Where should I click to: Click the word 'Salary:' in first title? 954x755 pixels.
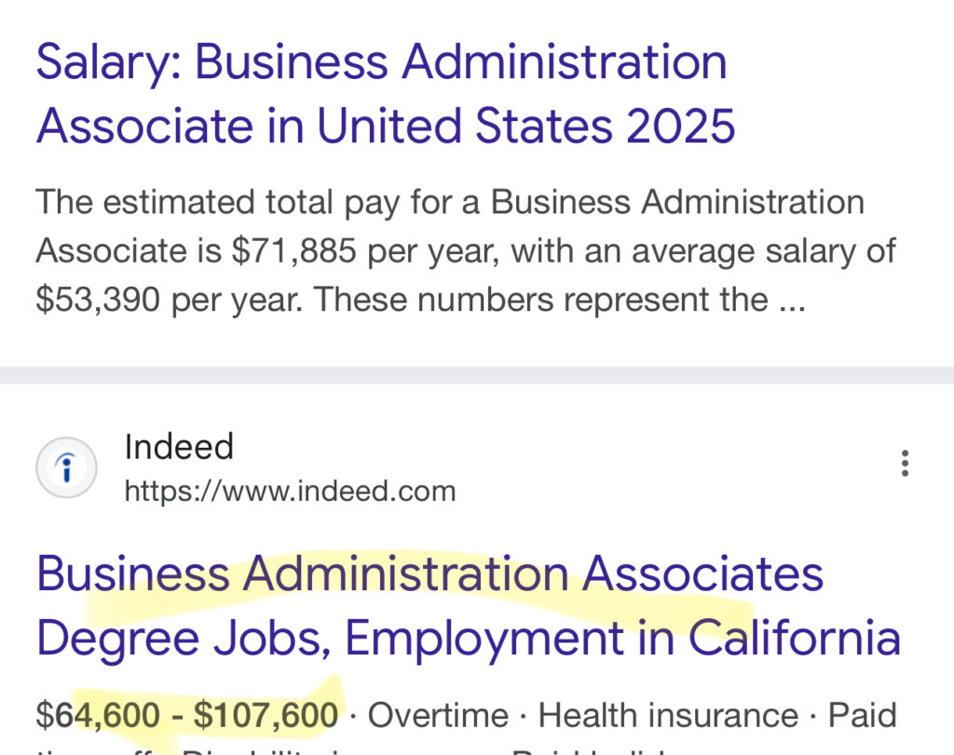(x=108, y=62)
